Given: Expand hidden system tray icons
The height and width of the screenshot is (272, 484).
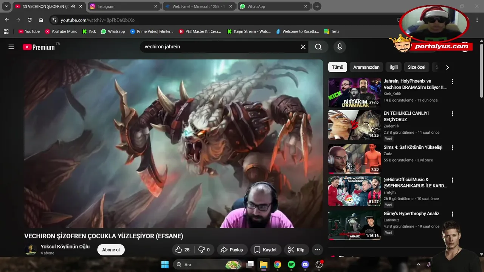Looking at the screenshot, I should tap(419, 264).
